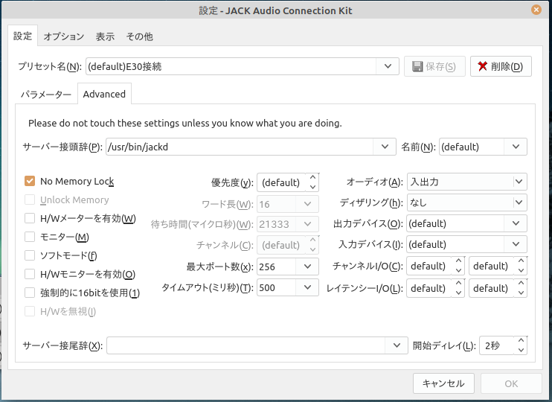Decrease 優先度 spinner value
The image size is (552, 402).
(312, 187)
